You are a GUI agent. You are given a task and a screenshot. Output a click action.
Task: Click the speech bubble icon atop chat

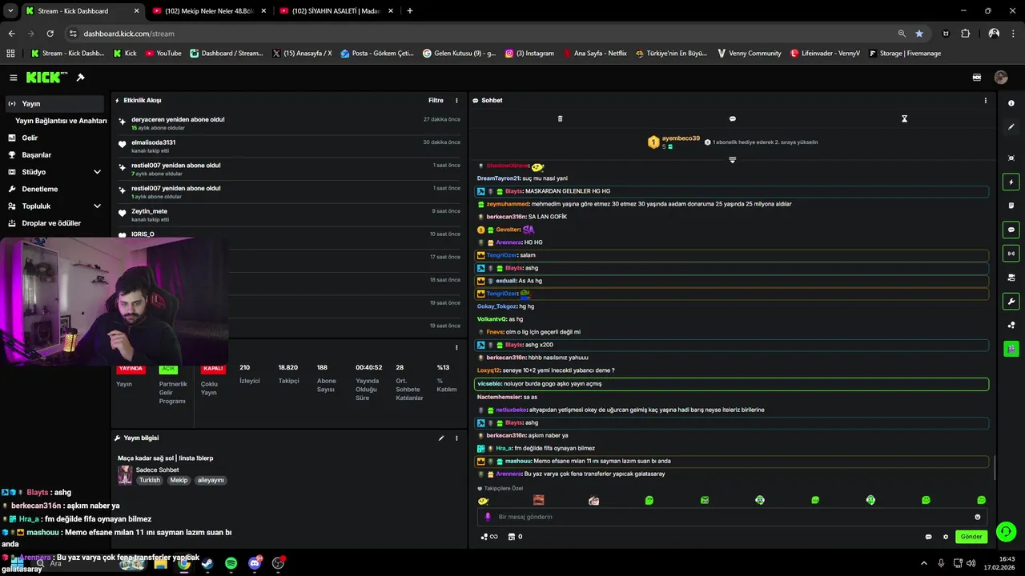pos(732,118)
